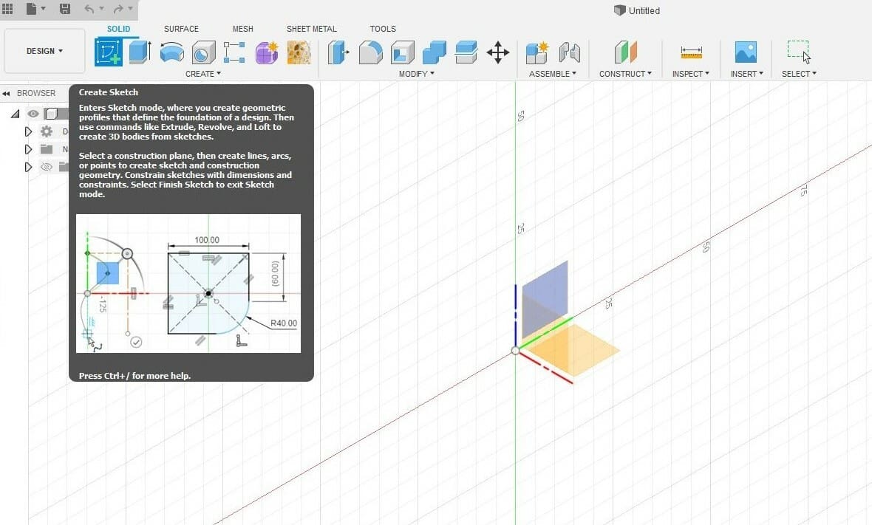Expand the MODIFY menu

tap(417, 73)
